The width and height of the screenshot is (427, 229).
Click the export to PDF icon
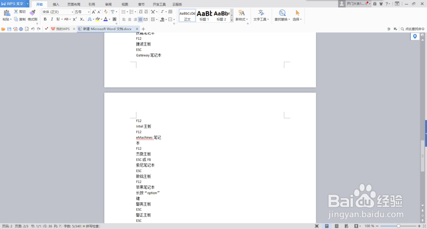click(x=15, y=29)
